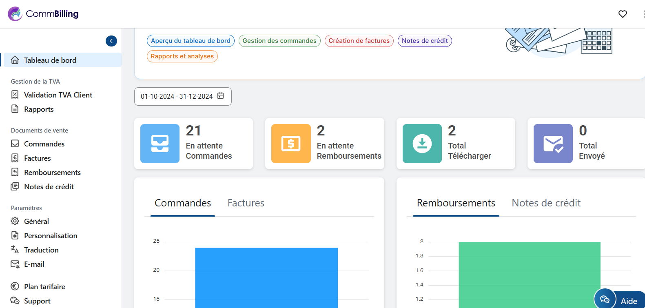Viewport: 645px width, 308px height.
Task: Open E-mail settings
Action: (x=34, y=264)
